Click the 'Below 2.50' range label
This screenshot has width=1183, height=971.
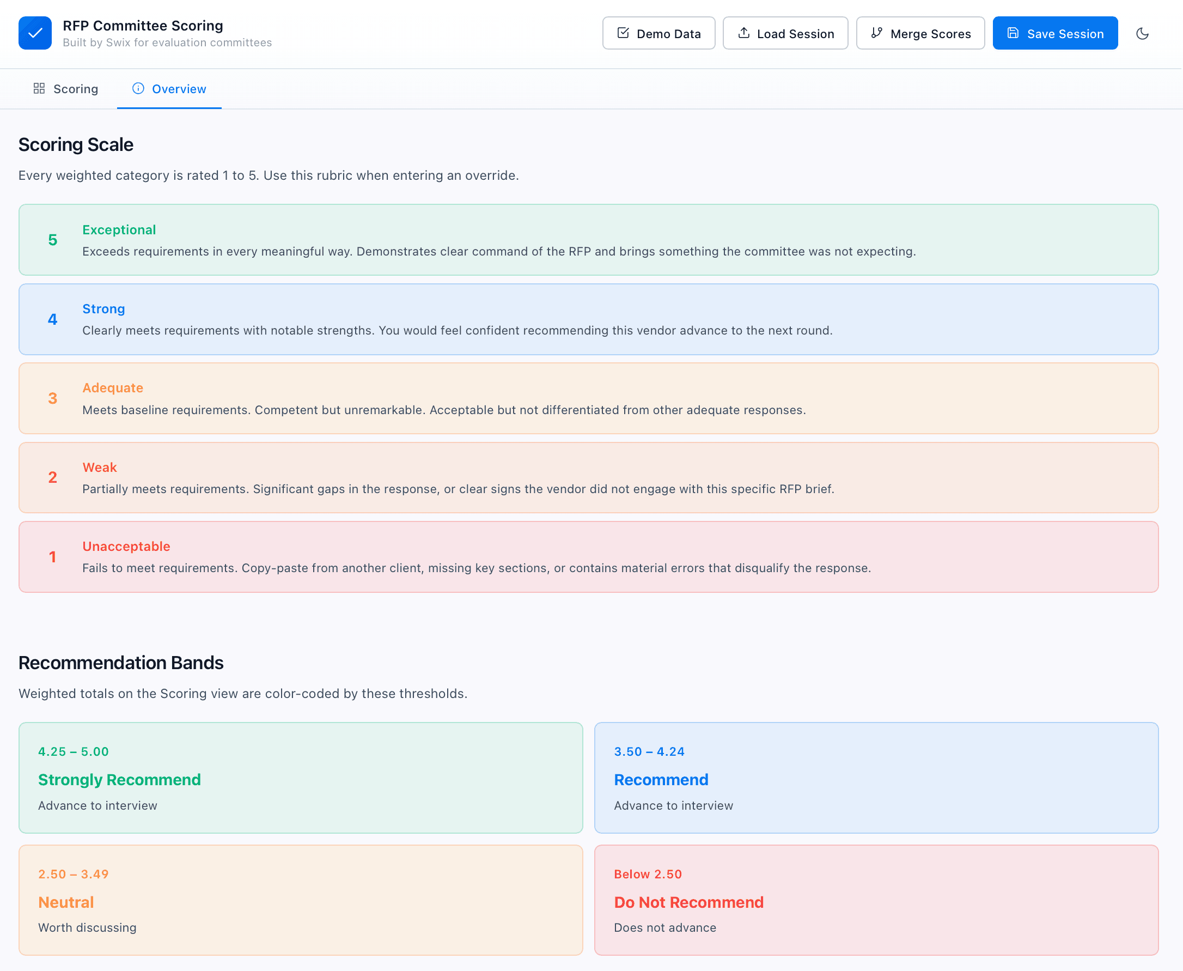[648, 874]
